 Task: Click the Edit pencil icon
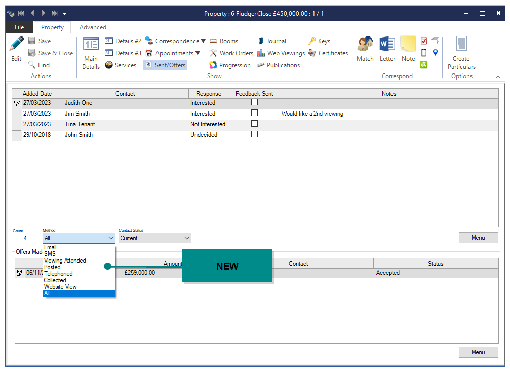(x=16, y=45)
